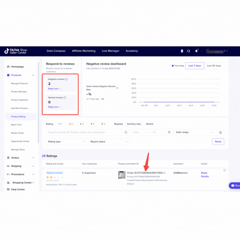Viewport: 240px width, 240px height.
Task: Open the Live Manager menu
Action: pyautogui.click(x=111, y=51)
